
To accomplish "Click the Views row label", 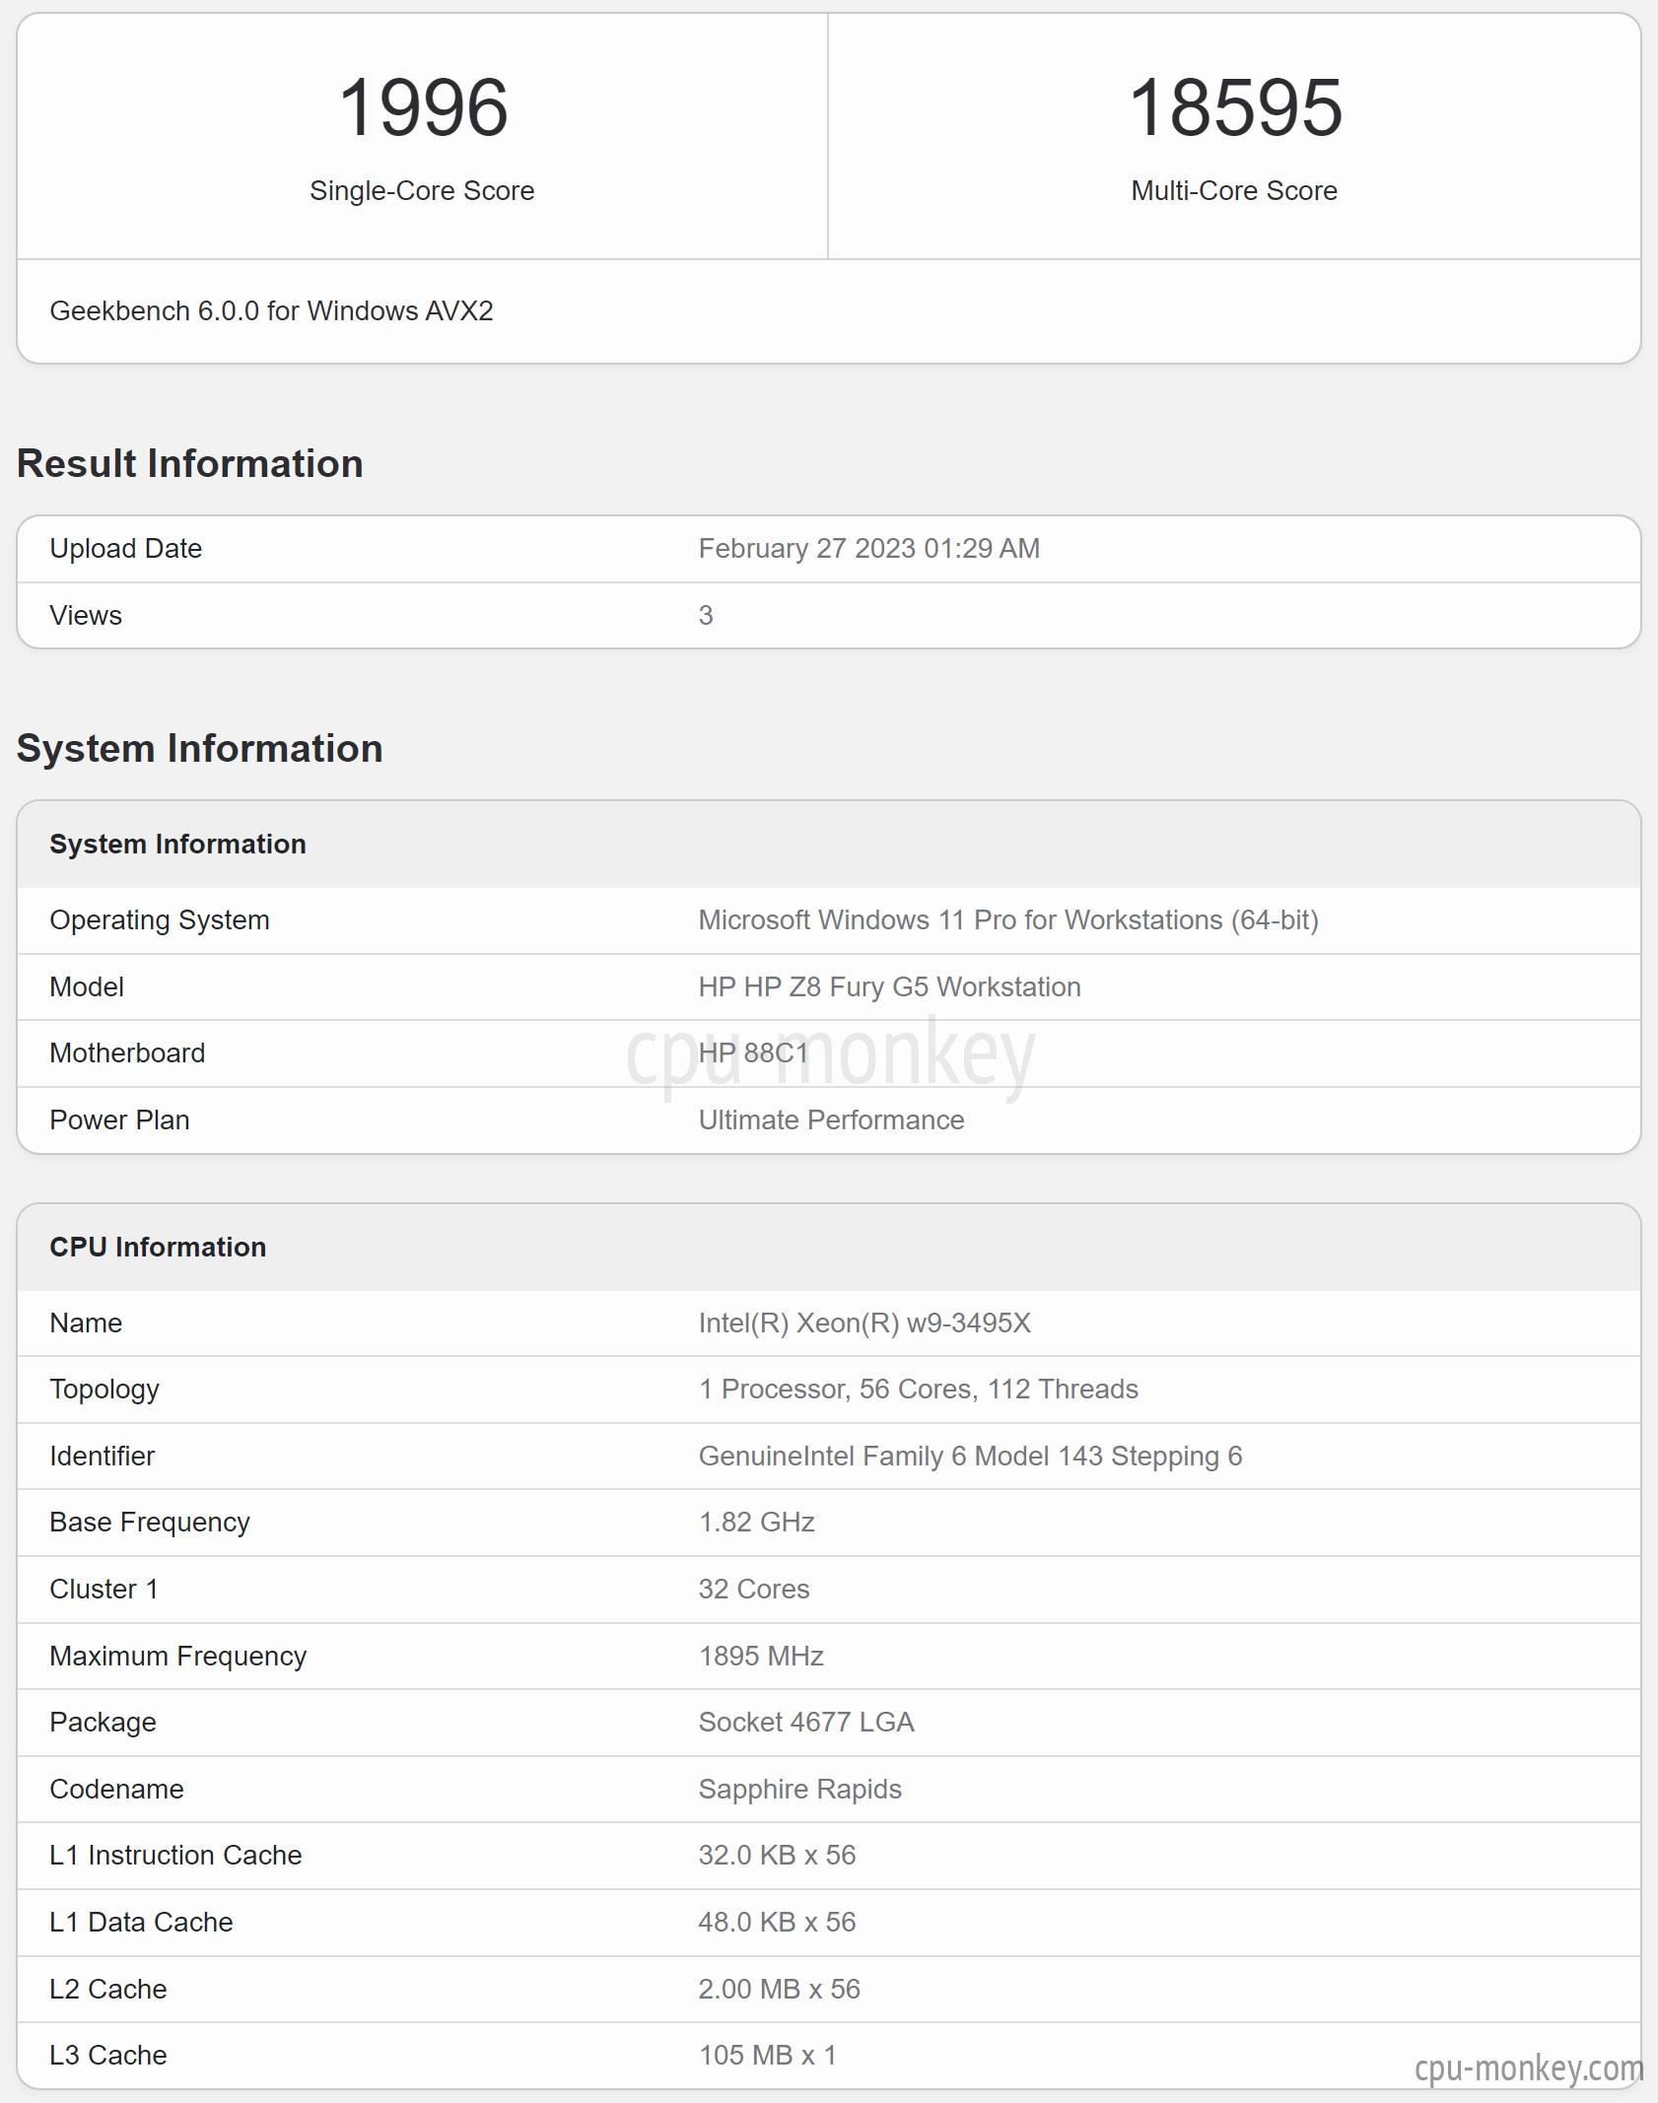I will coord(86,615).
